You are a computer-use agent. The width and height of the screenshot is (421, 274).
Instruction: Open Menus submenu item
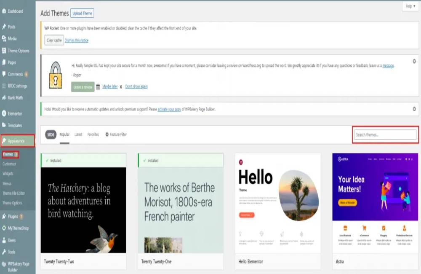pyautogui.click(x=7, y=183)
